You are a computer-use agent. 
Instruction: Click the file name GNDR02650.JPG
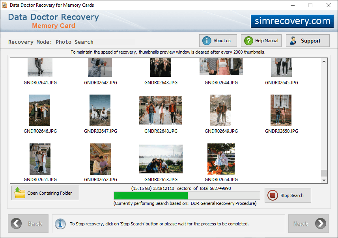[282, 131]
